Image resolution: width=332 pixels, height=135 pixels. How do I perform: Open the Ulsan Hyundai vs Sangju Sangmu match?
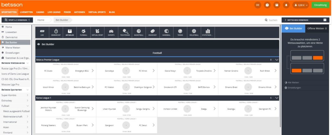(x=127, y=109)
